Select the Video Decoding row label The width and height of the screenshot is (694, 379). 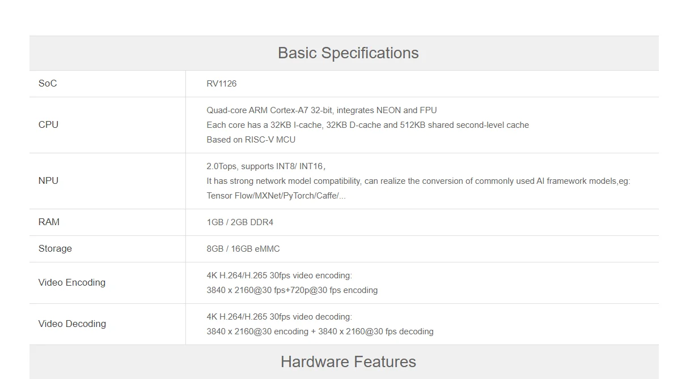point(72,324)
